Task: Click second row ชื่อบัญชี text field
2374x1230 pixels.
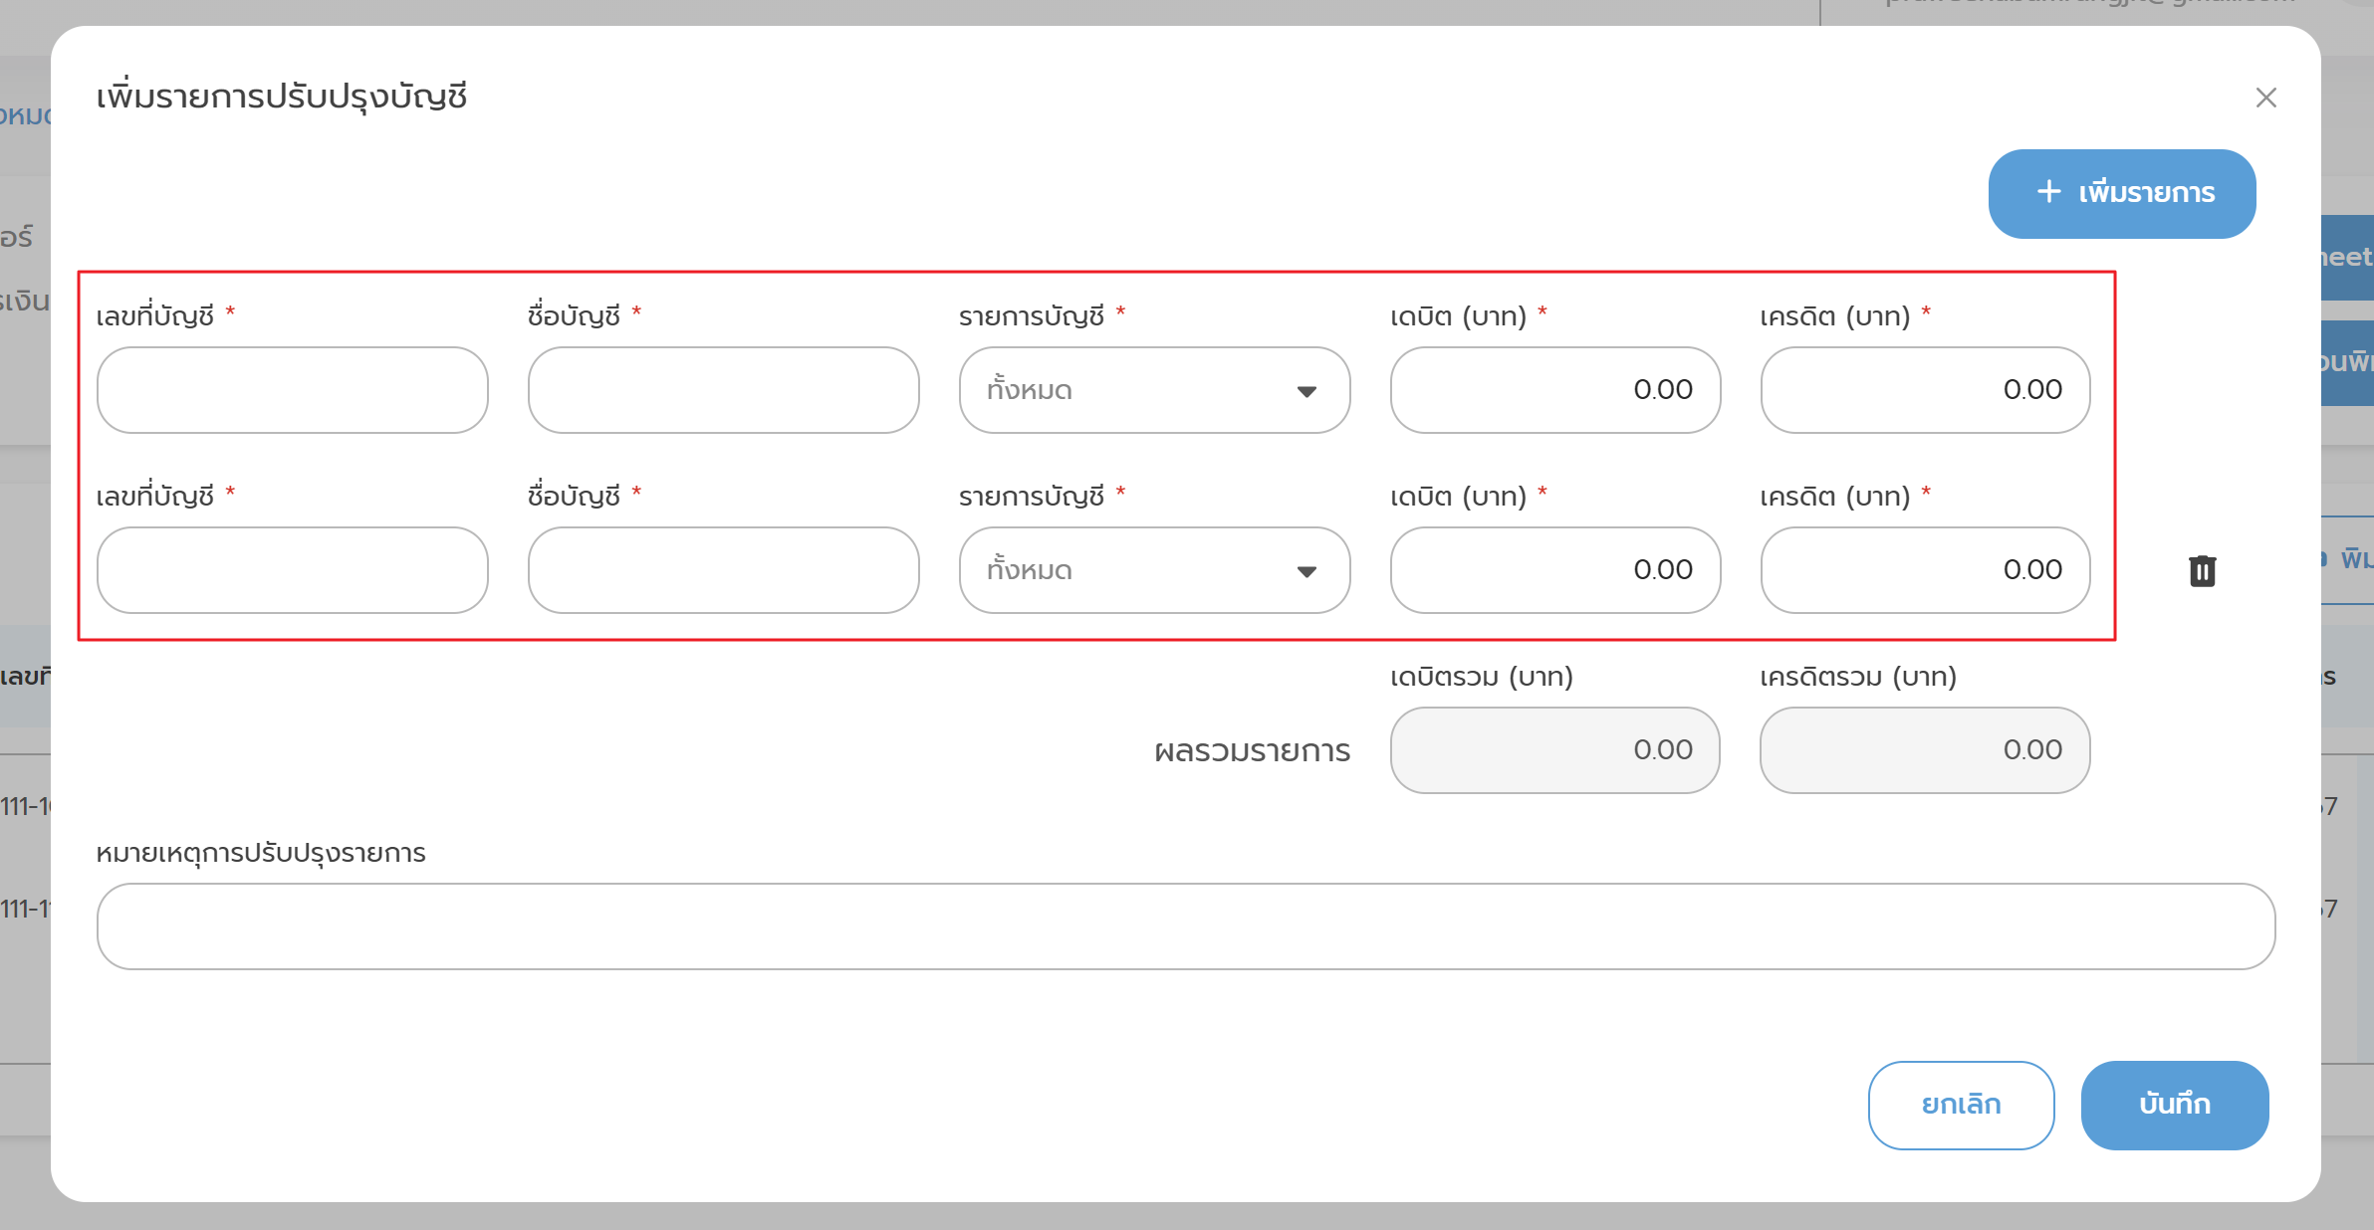Action: click(x=723, y=570)
